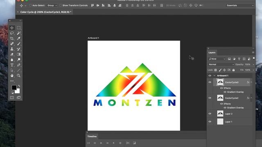Open the Fill value dropdown
262x147 pixels.
click(x=253, y=70)
